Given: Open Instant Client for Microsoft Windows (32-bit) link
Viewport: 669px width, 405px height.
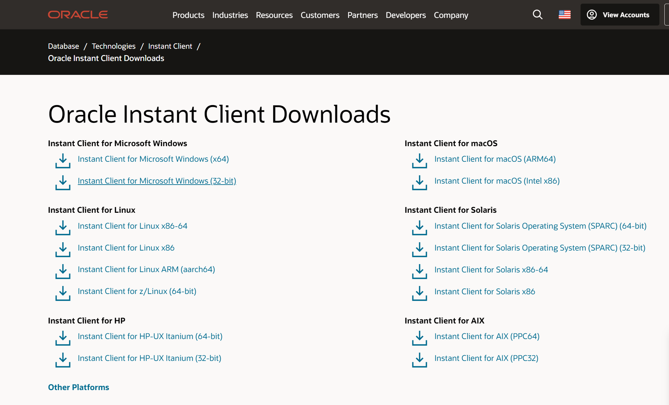Looking at the screenshot, I should [157, 181].
